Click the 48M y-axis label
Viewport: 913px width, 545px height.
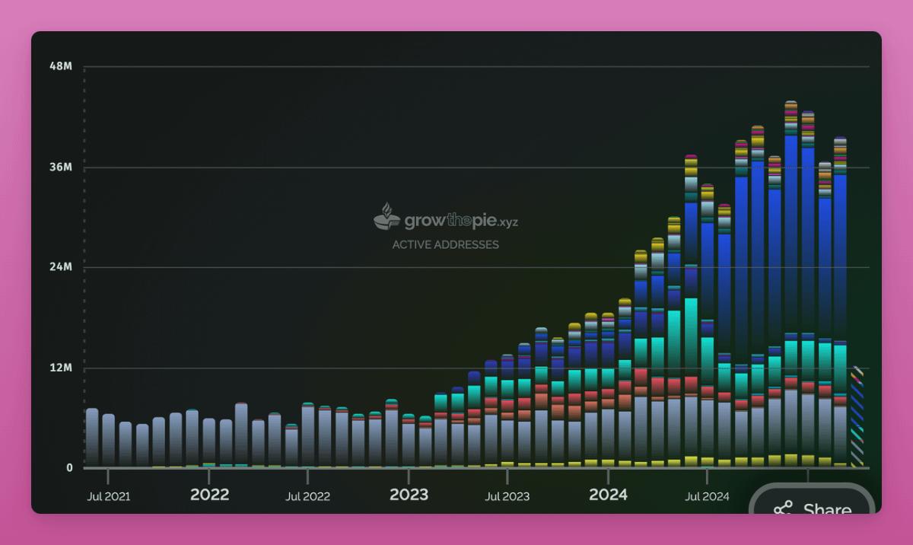click(x=61, y=66)
